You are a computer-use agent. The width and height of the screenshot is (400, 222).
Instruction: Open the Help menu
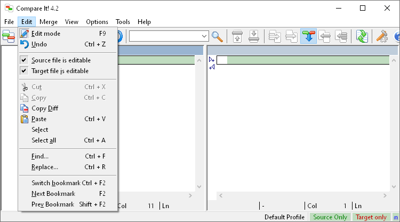coord(144,22)
